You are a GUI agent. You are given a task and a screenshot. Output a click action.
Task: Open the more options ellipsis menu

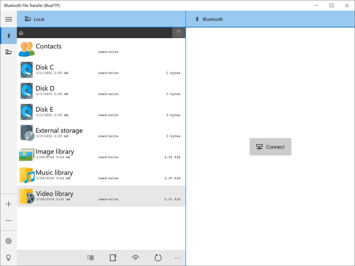(177, 258)
